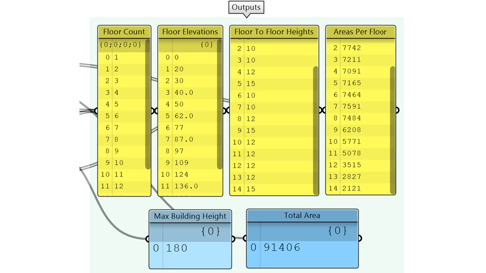Image resolution: width=486 pixels, height=273 pixels.
Task: Select the Floor Count panel header
Action: tap(124, 32)
